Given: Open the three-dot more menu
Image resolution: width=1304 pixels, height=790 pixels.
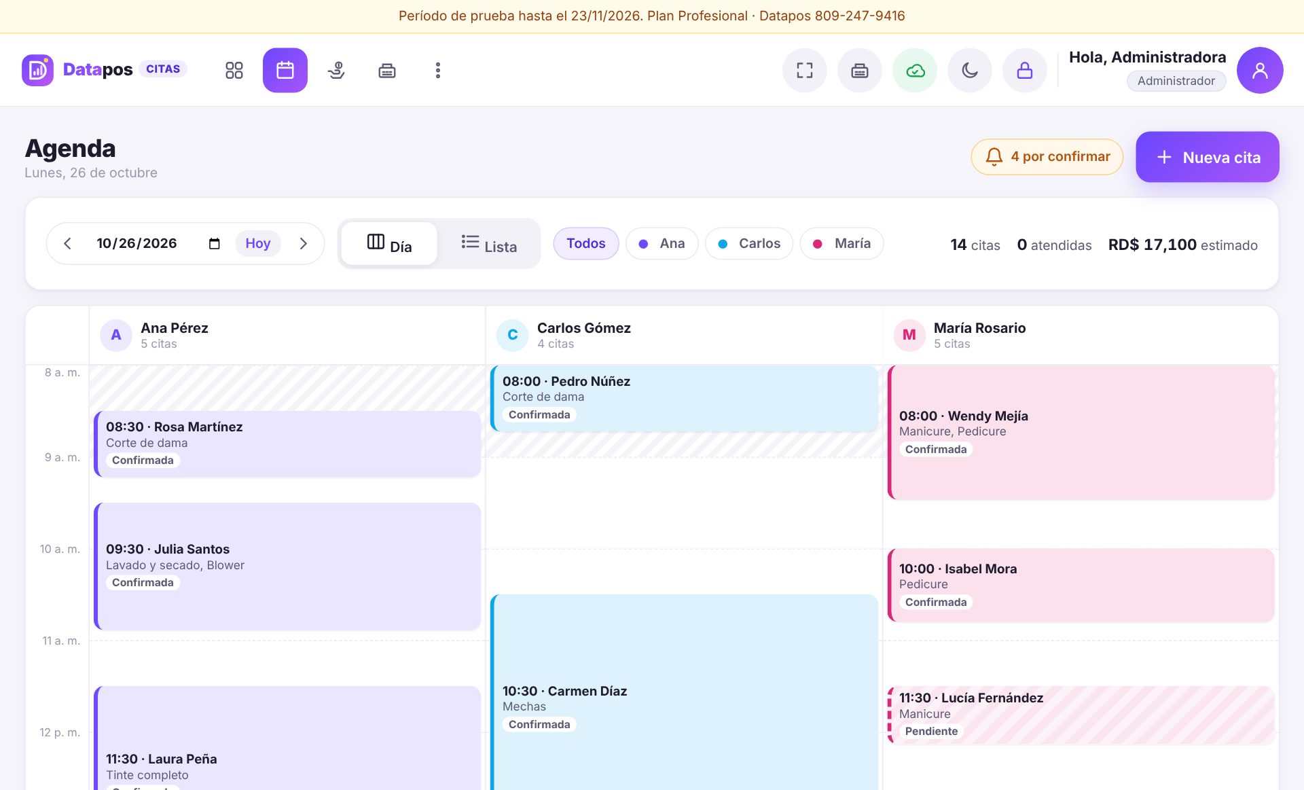Looking at the screenshot, I should 438,70.
